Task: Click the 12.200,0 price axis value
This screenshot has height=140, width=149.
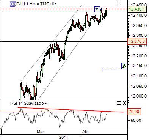Action: (139, 56)
